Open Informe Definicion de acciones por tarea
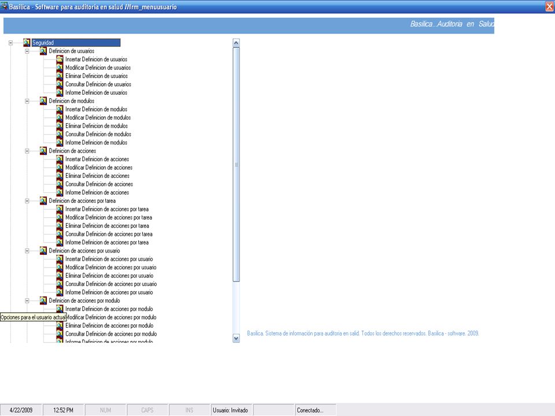555x416 pixels. (107, 242)
